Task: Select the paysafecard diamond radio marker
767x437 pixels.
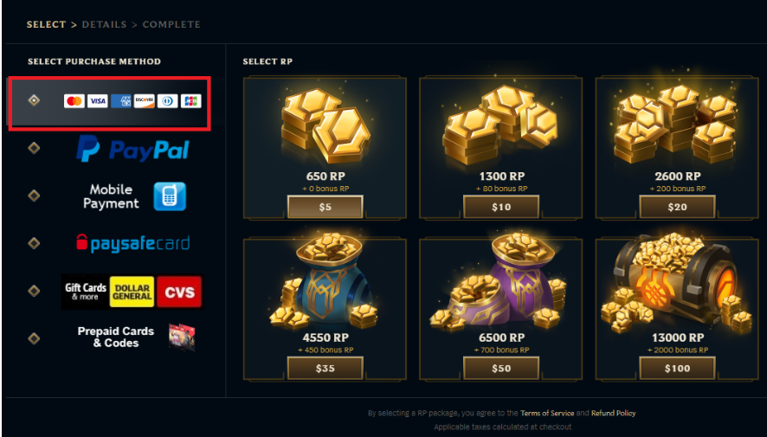Action: coord(34,243)
